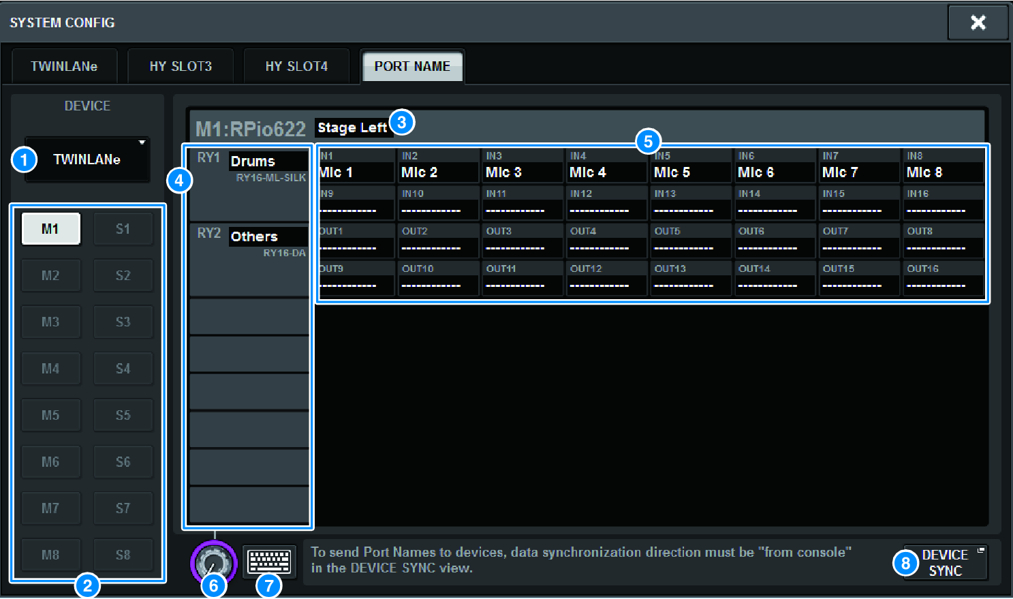Select the S1 device button

click(123, 229)
